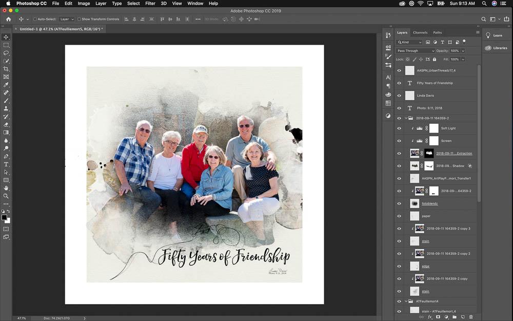This screenshot has height=321, width=513.
Task: Open the Kind filter dropdown
Action: point(409,42)
